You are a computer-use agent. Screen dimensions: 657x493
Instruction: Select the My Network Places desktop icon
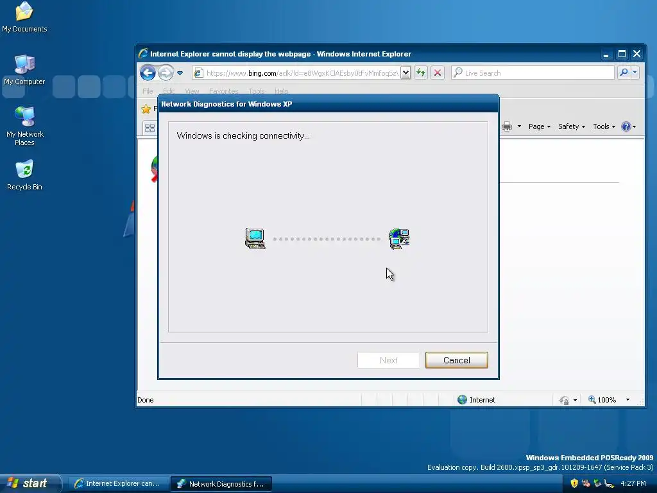(x=25, y=126)
